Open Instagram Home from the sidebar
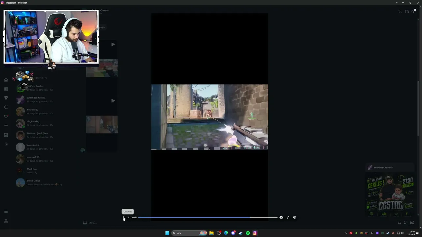This screenshot has height=237, width=422. [x=6, y=80]
